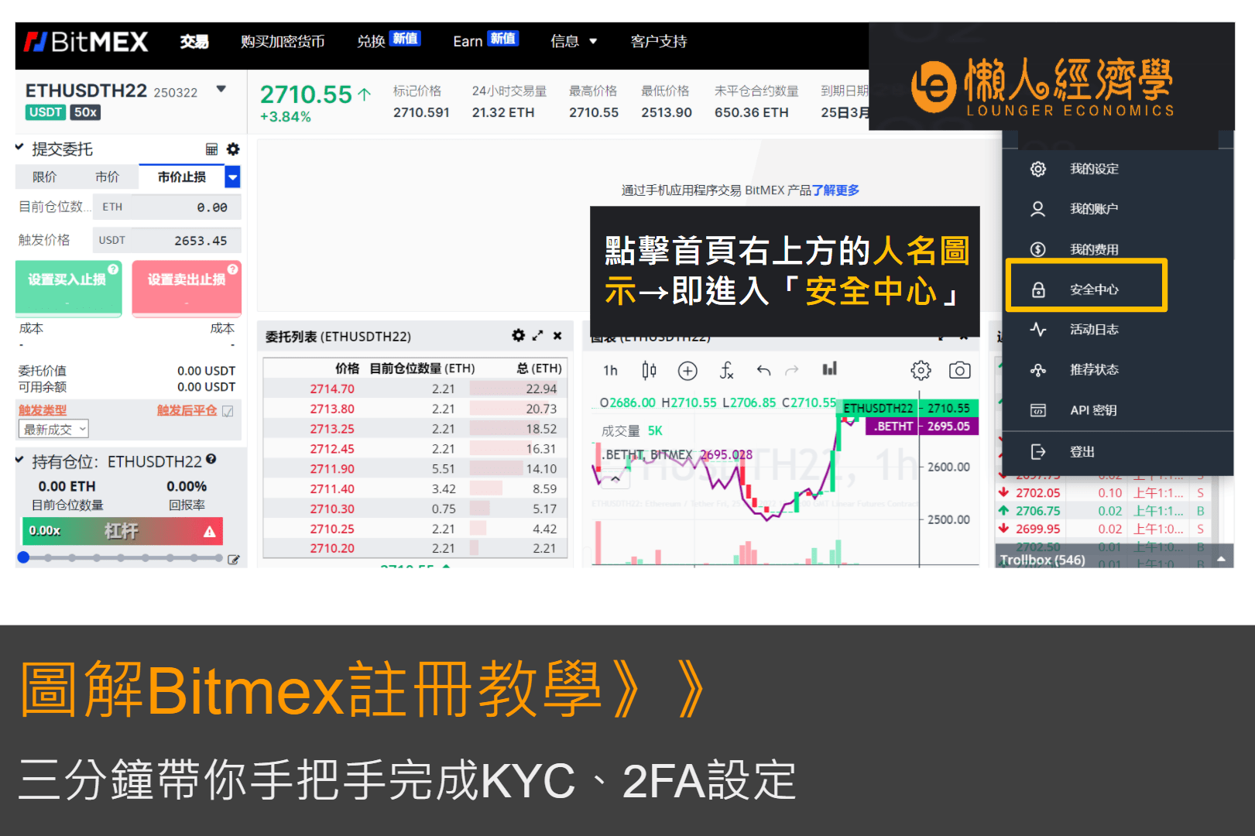
Task: Show help for sell stop button
Action: (x=232, y=269)
